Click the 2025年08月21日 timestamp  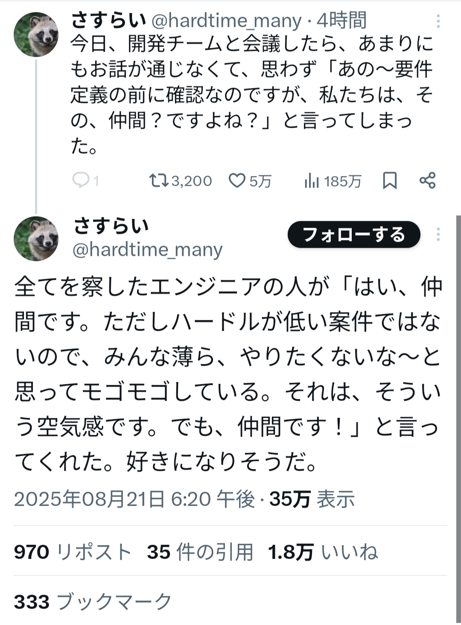pos(134,499)
